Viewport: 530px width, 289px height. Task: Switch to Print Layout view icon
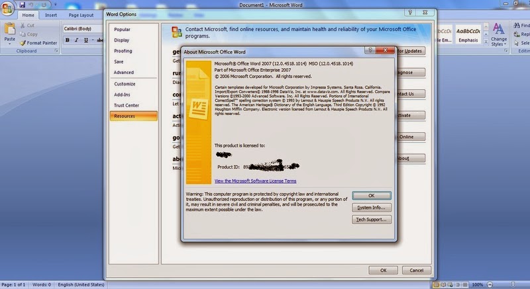click(437, 285)
